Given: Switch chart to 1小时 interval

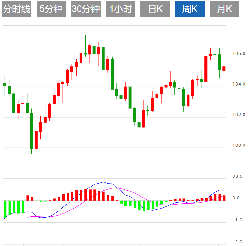Looking at the screenshot, I should click(121, 9).
